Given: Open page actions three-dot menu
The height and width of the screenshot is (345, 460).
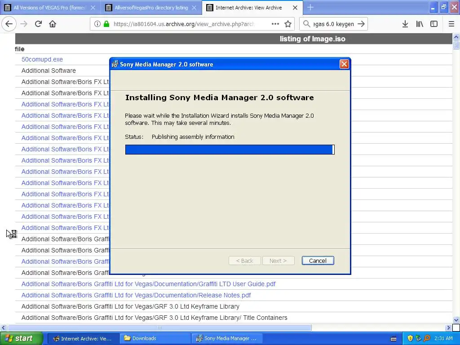Looking at the screenshot, I should pyautogui.click(x=275, y=24).
